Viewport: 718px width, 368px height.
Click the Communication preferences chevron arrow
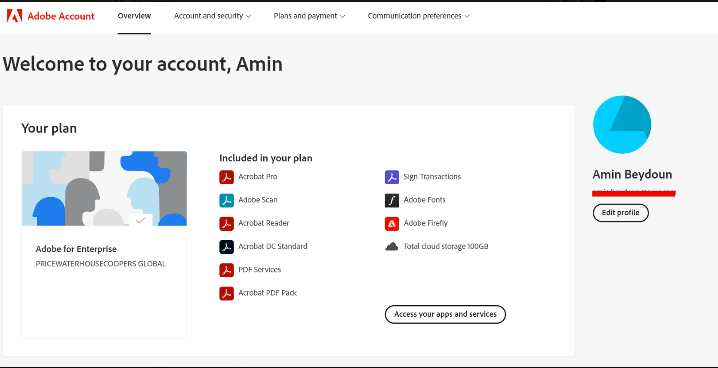[467, 16]
